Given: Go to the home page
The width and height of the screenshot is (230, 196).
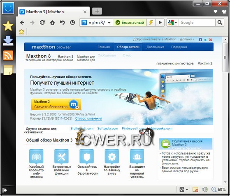Looking at the screenshot, I should tap(52, 23).
